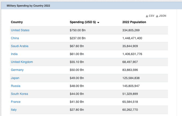Select the $55.10 Bn spending cell
The height and width of the screenshot is (116, 182).
(77, 62)
